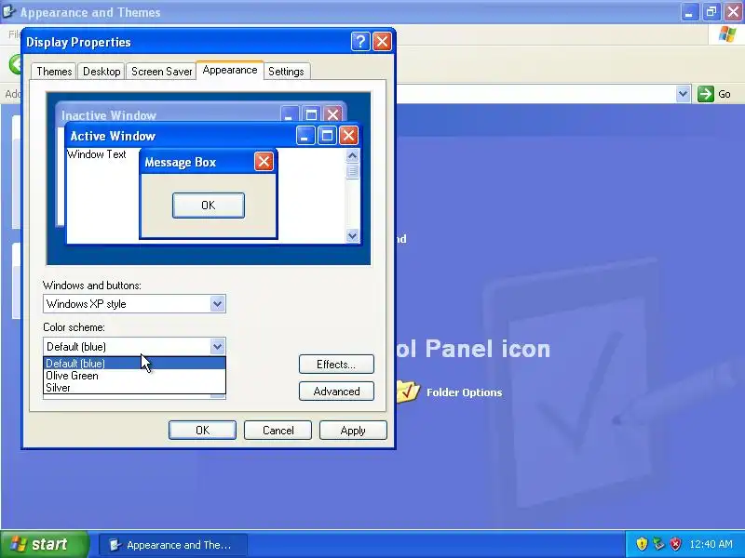Choose Default (blue) in color scheme list
The width and height of the screenshot is (745, 558).
click(134, 364)
